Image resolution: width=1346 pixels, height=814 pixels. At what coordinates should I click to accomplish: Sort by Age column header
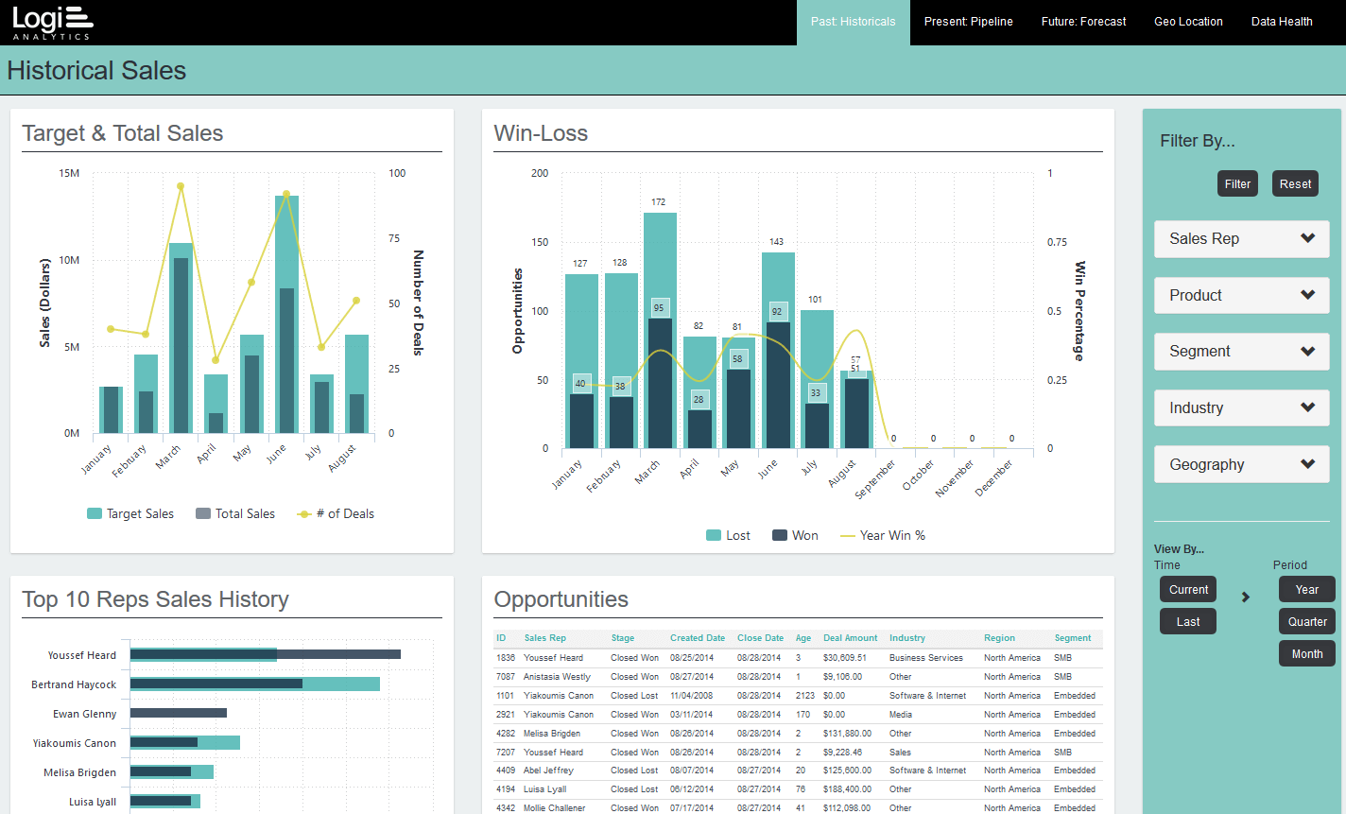tap(803, 638)
